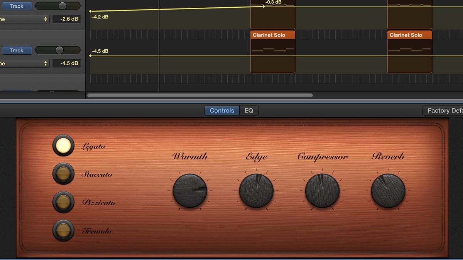Adjust the Edge knob
This screenshot has width=463, height=260.
256,190
